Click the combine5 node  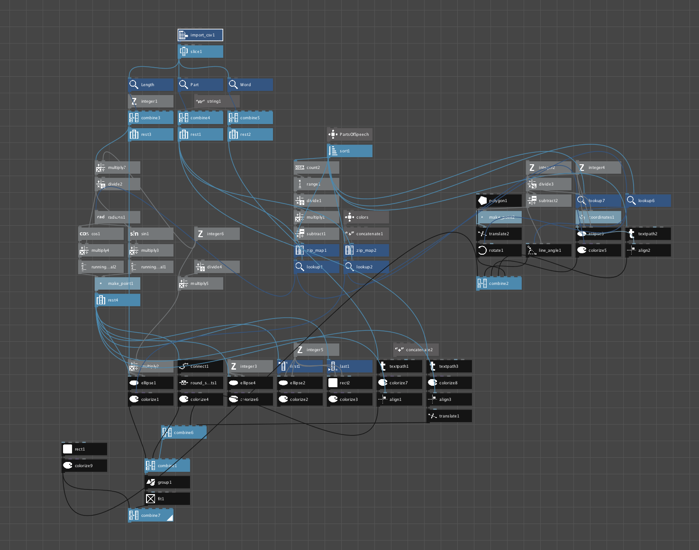pos(250,118)
